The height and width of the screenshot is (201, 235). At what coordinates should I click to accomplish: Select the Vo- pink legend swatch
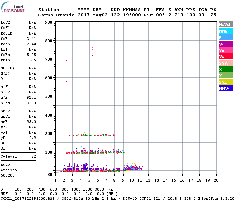click(x=225, y=50)
